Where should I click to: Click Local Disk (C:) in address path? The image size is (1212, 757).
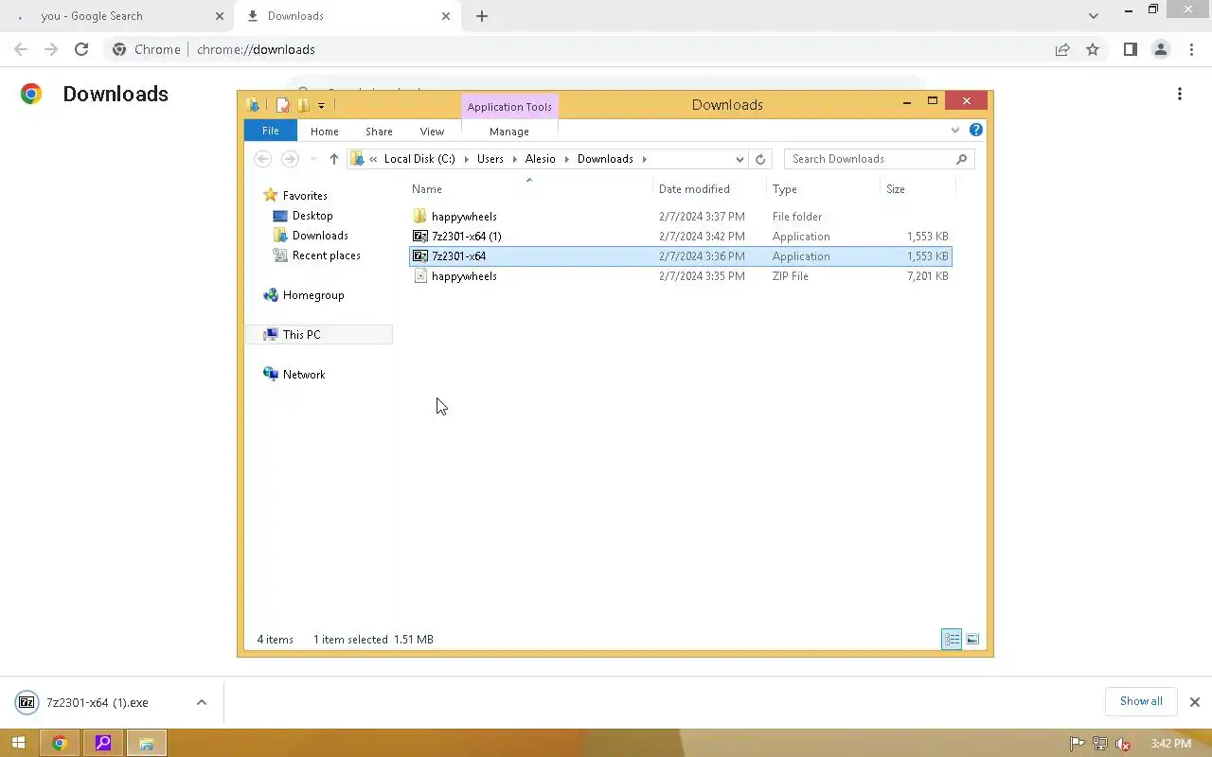click(x=419, y=159)
